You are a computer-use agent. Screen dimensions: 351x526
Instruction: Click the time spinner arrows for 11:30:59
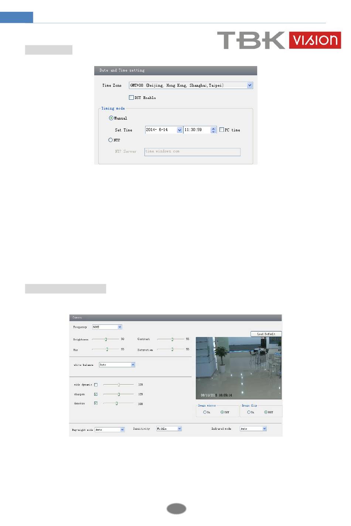click(x=213, y=130)
